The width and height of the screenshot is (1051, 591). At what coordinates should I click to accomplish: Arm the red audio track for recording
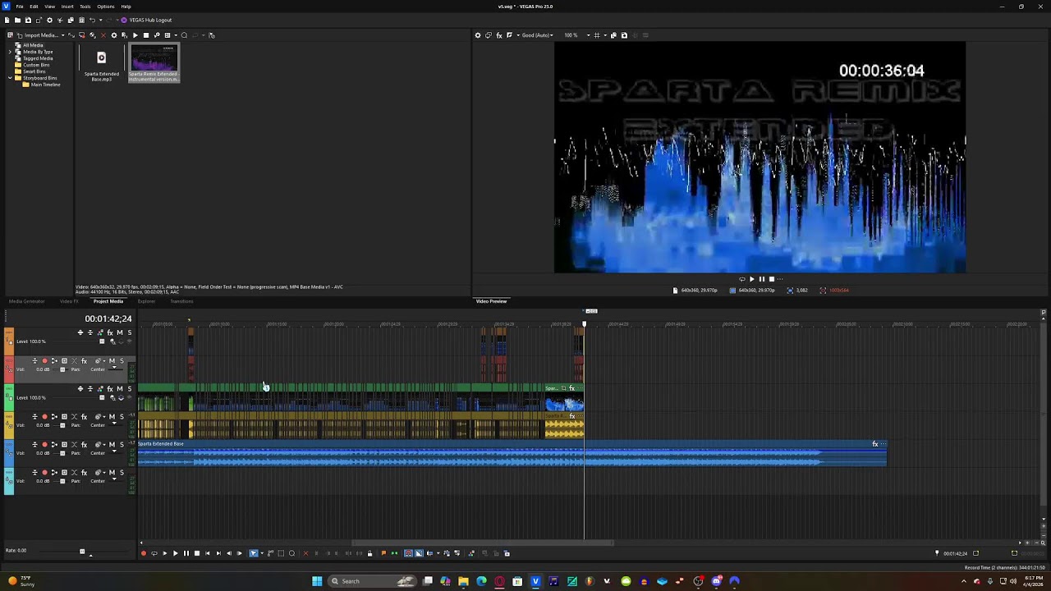pyautogui.click(x=44, y=361)
